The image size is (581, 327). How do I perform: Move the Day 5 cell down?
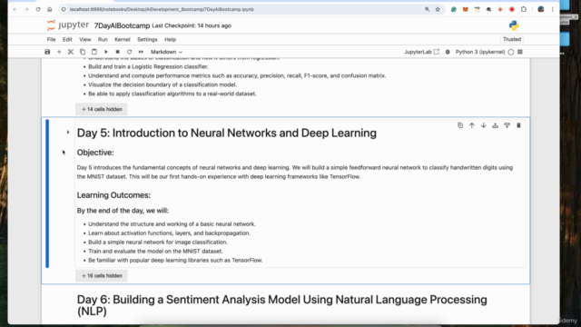tap(484, 125)
